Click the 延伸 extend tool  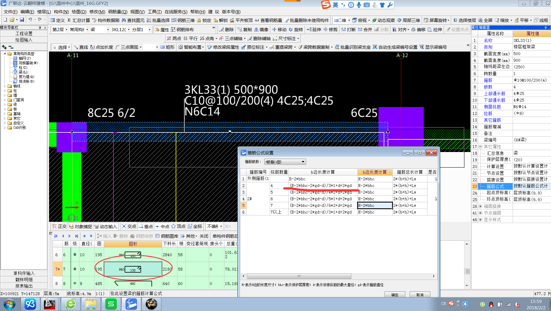pos(314,29)
